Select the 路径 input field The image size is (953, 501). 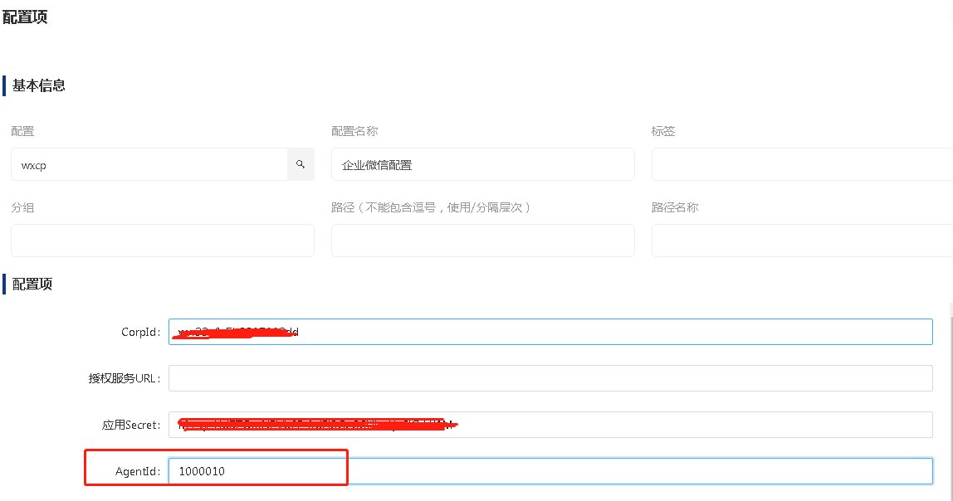pos(482,241)
